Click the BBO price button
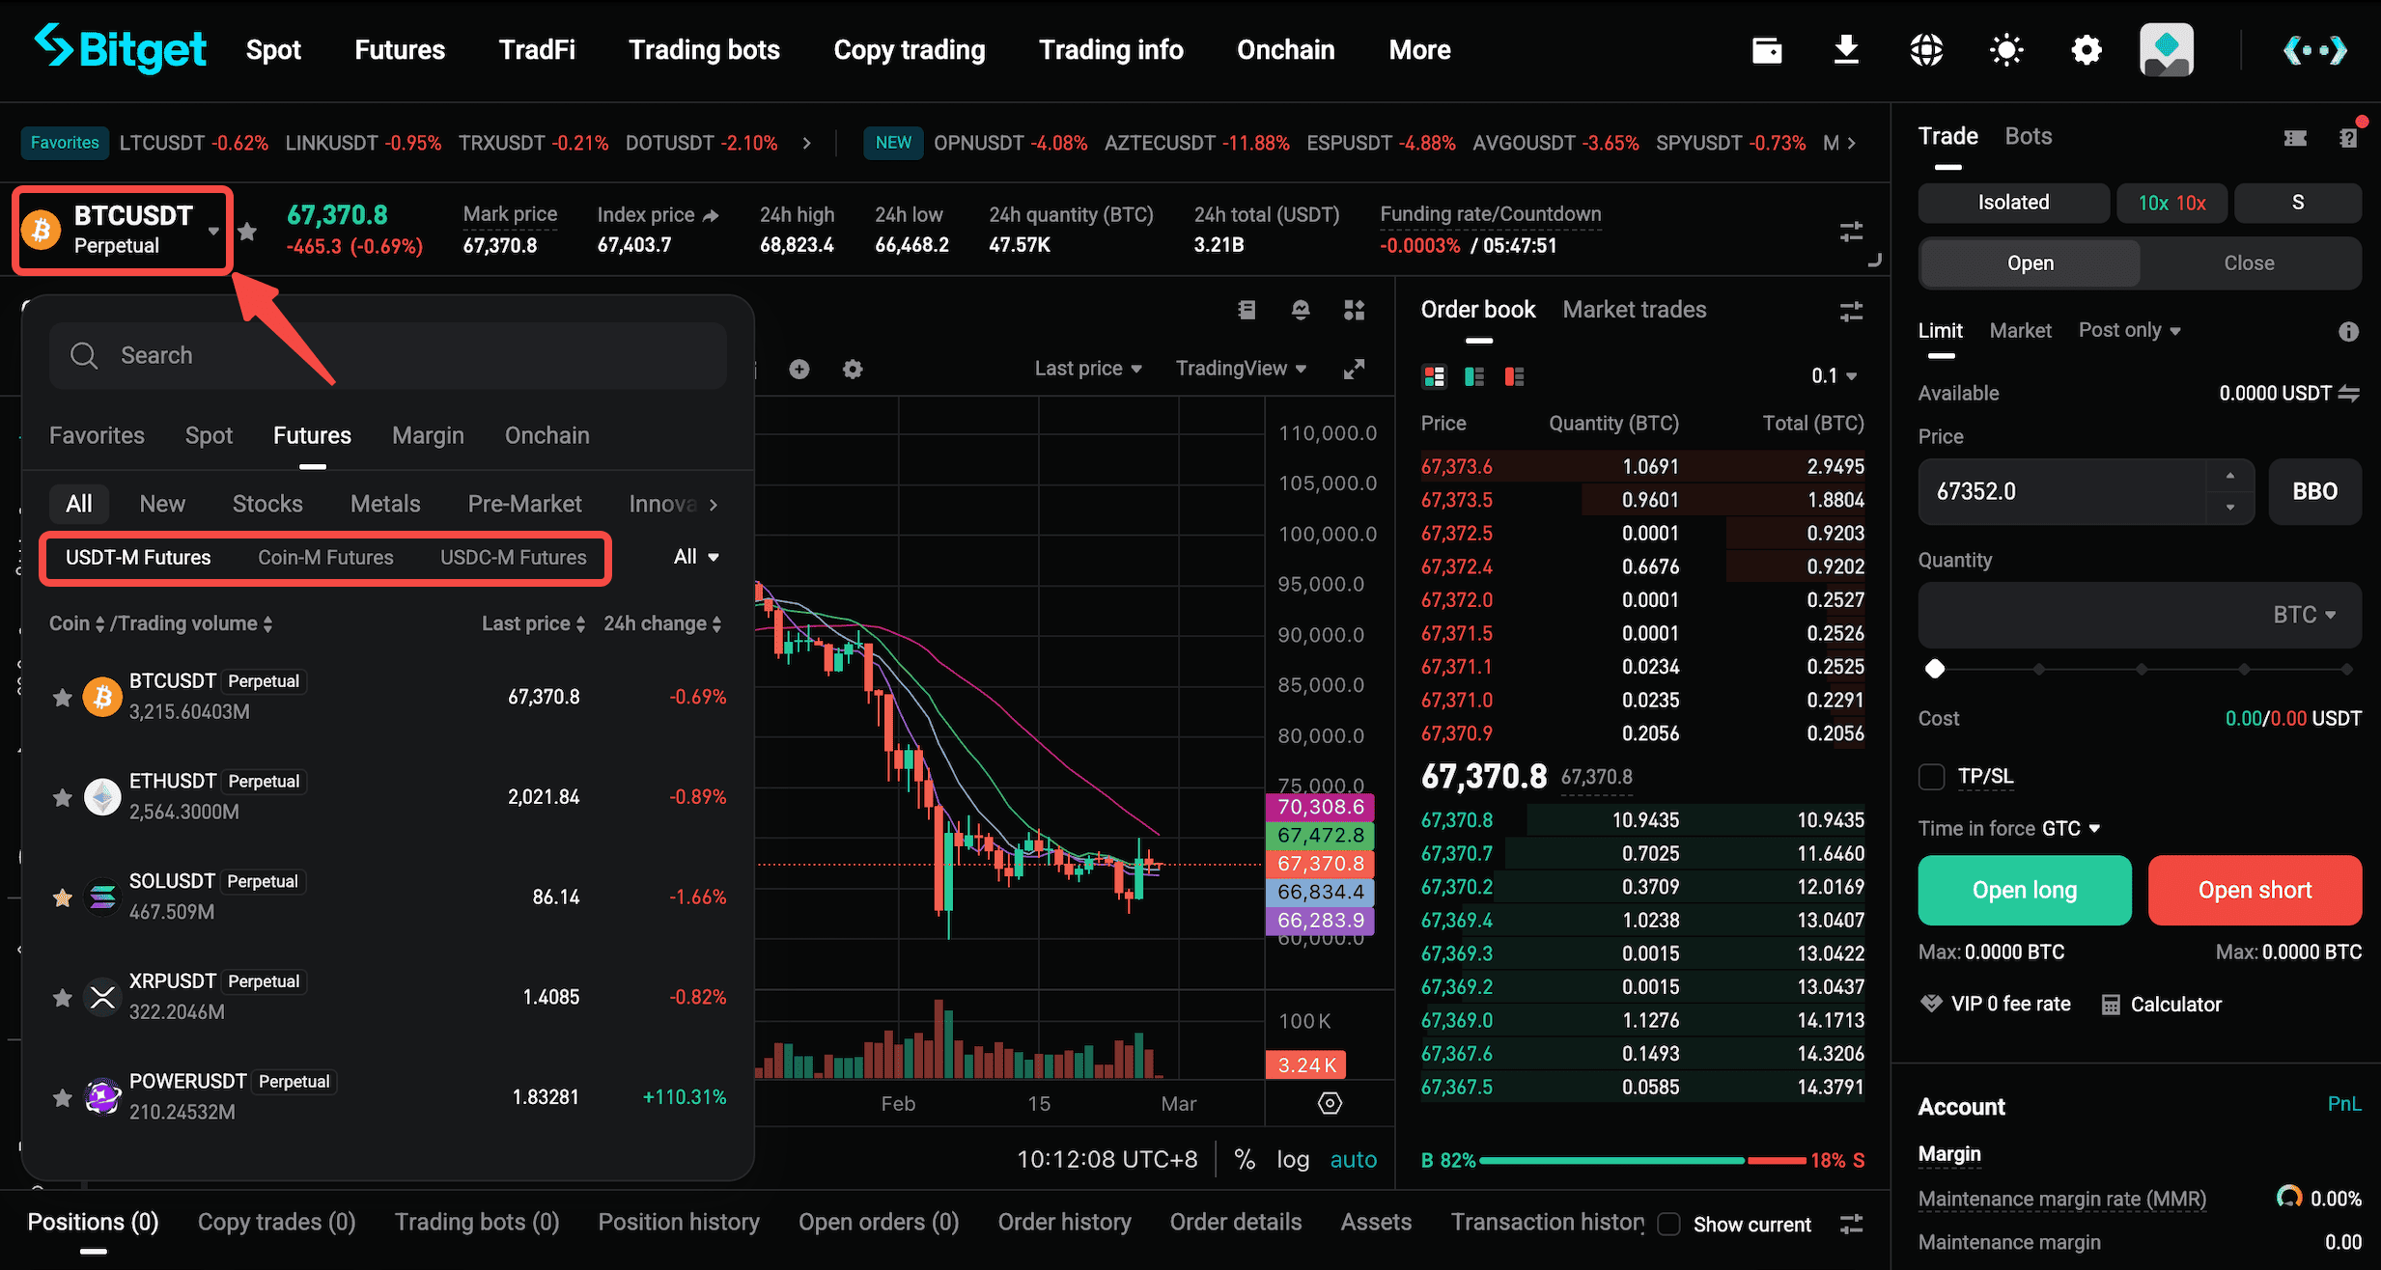2381x1270 pixels. (2313, 491)
